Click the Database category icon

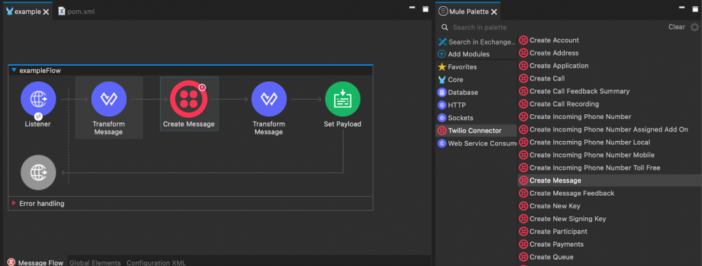pos(442,92)
